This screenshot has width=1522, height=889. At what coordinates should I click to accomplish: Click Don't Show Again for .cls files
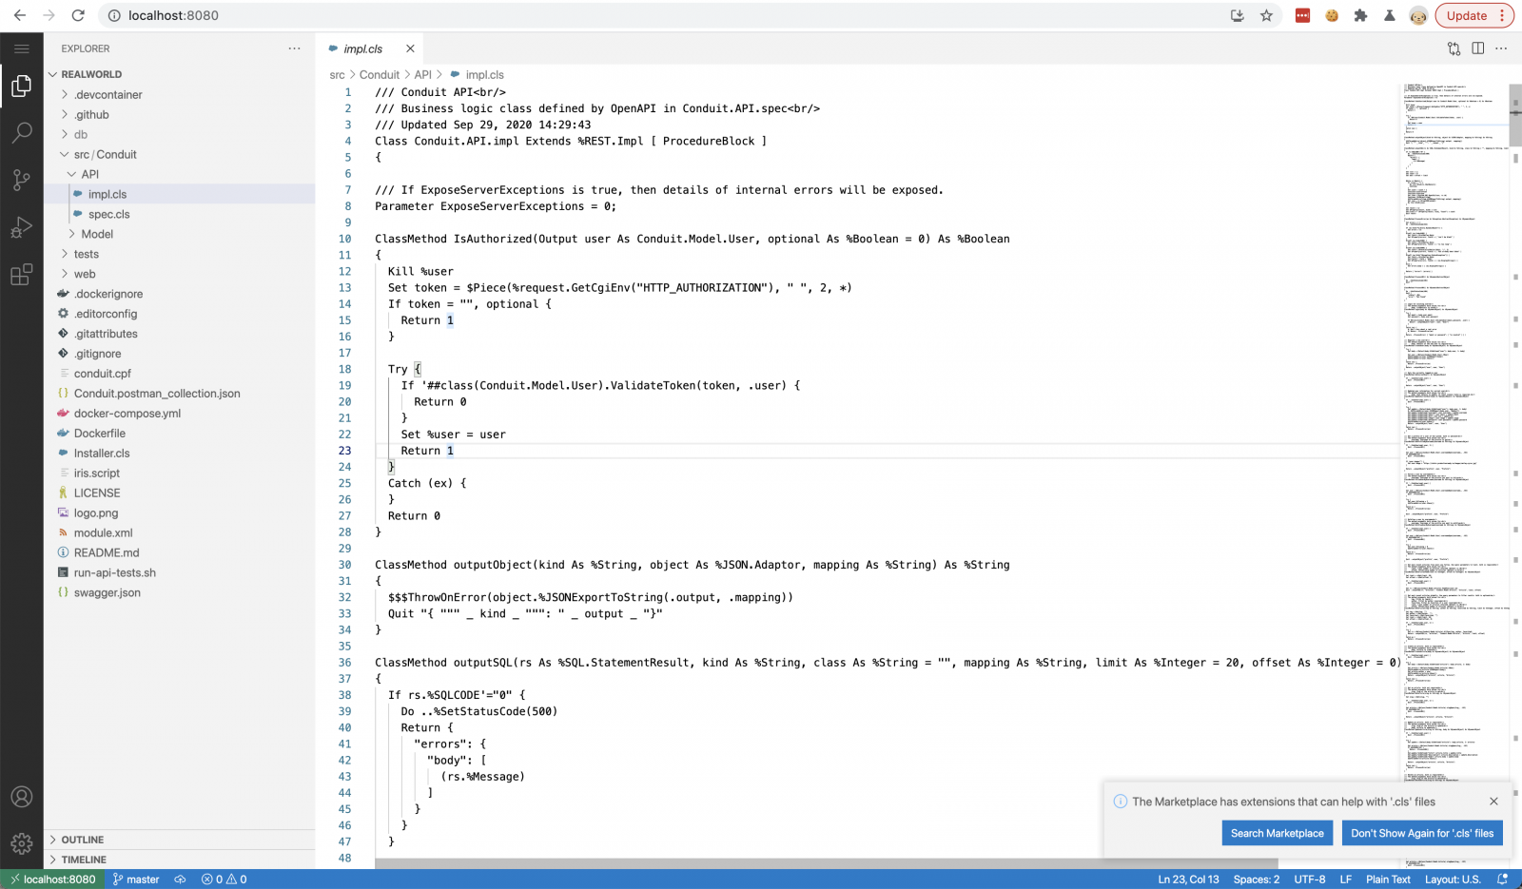pyautogui.click(x=1422, y=833)
